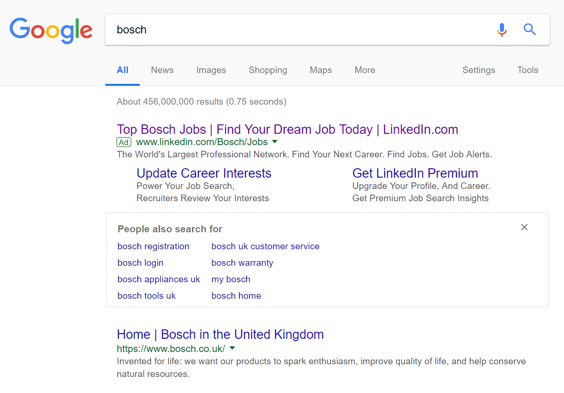Click the About 456,000,000 results text
Viewport: 564px width, 393px height.
tap(202, 102)
